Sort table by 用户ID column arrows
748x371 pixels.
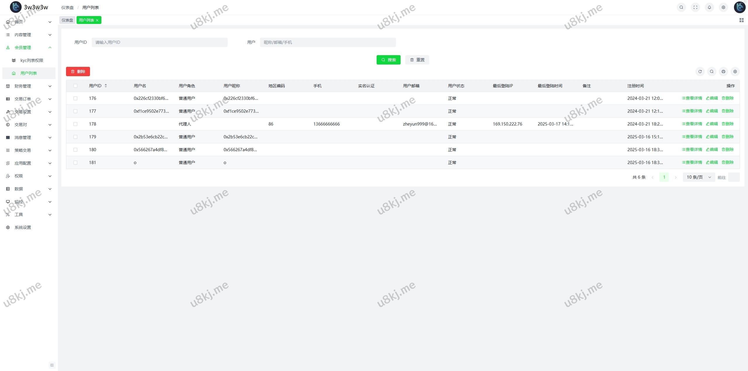click(106, 86)
